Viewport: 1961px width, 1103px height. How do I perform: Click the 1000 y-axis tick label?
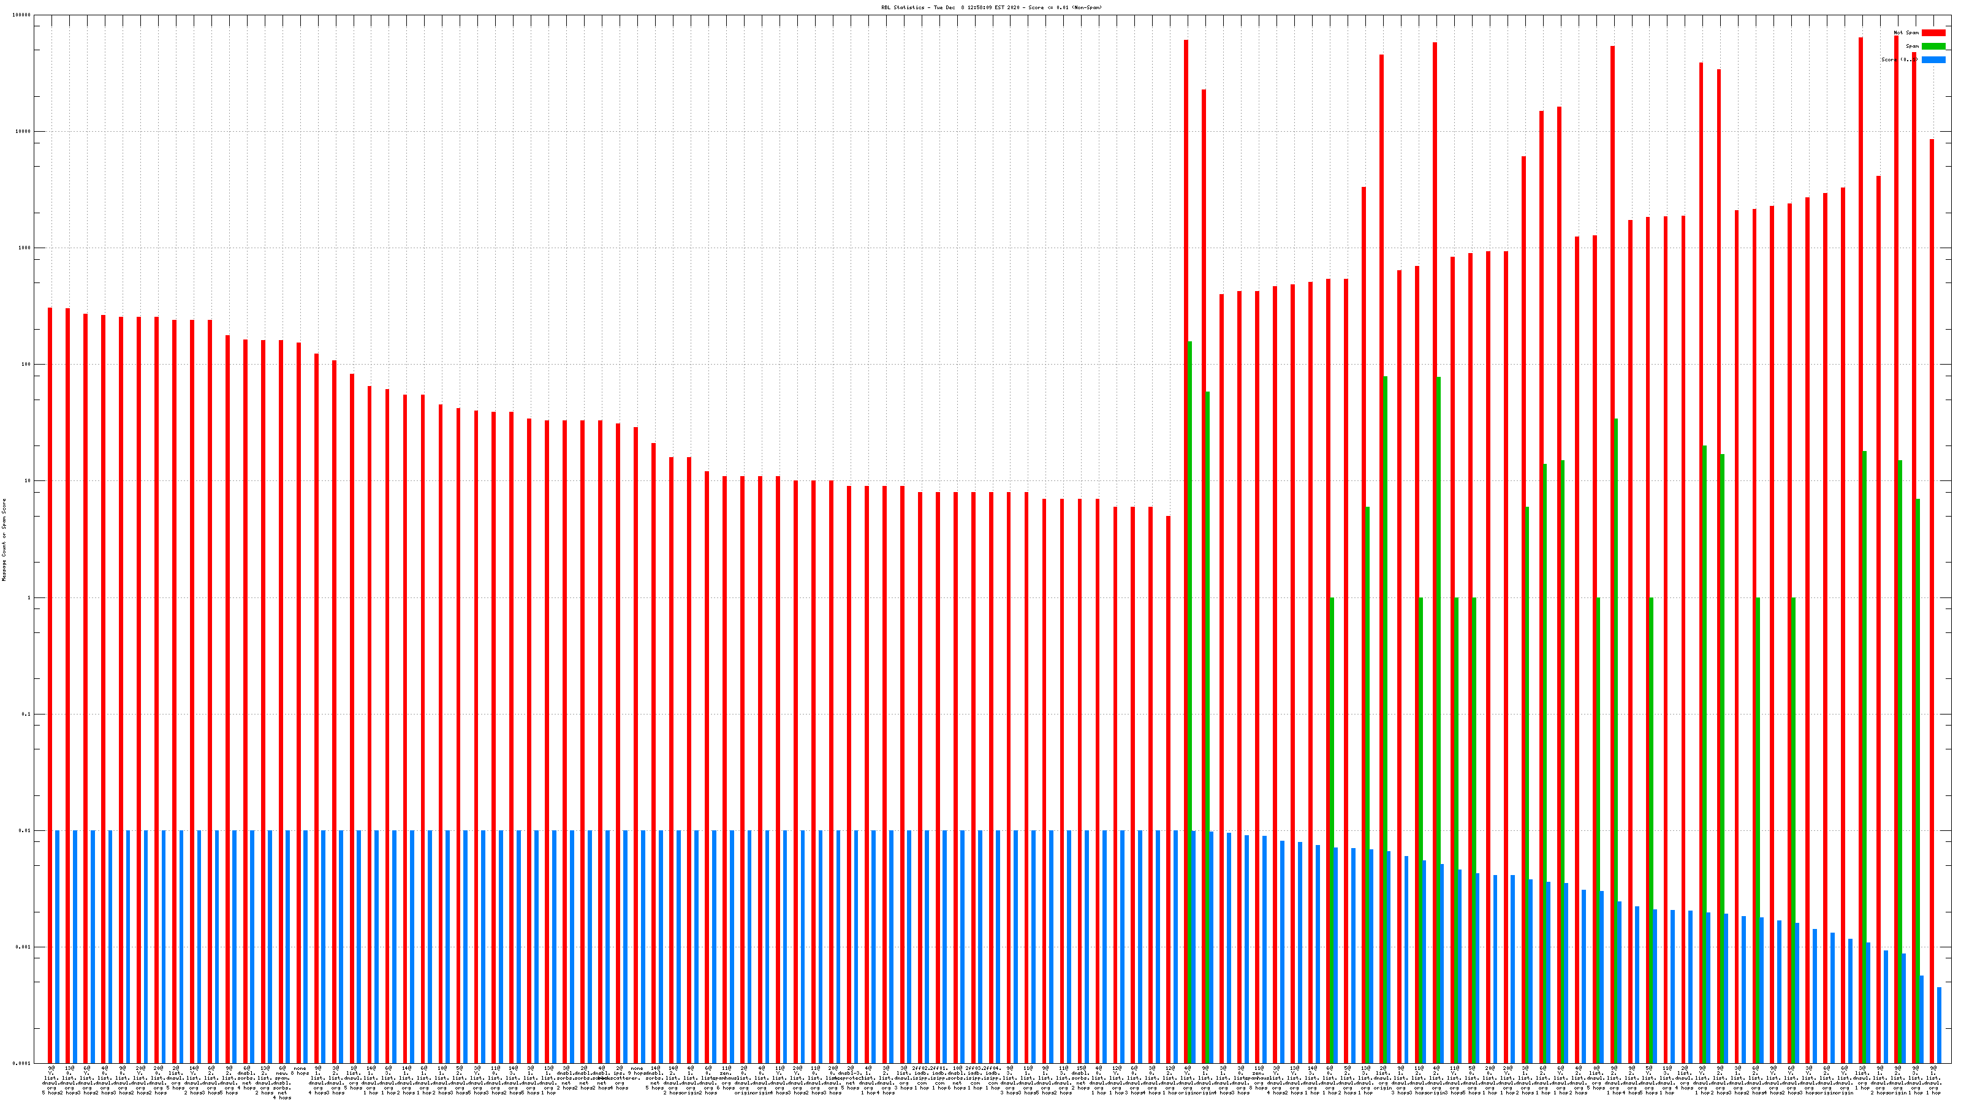(25, 248)
